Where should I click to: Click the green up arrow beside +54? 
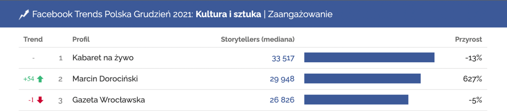[40, 79]
